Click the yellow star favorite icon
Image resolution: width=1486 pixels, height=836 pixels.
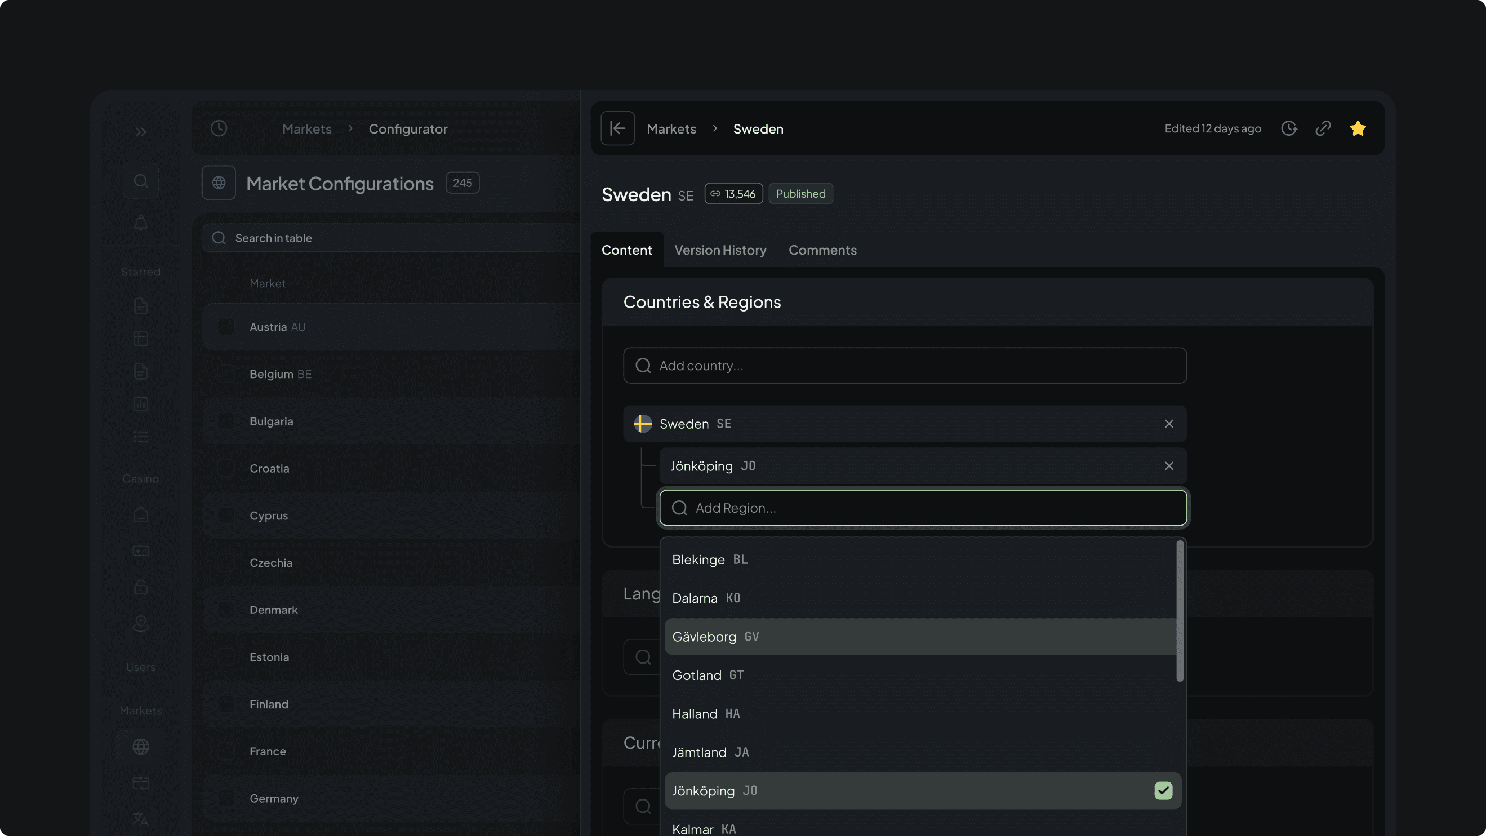tap(1358, 128)
